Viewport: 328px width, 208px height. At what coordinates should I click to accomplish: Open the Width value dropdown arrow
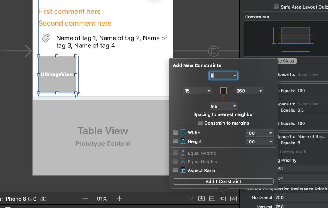271,133
